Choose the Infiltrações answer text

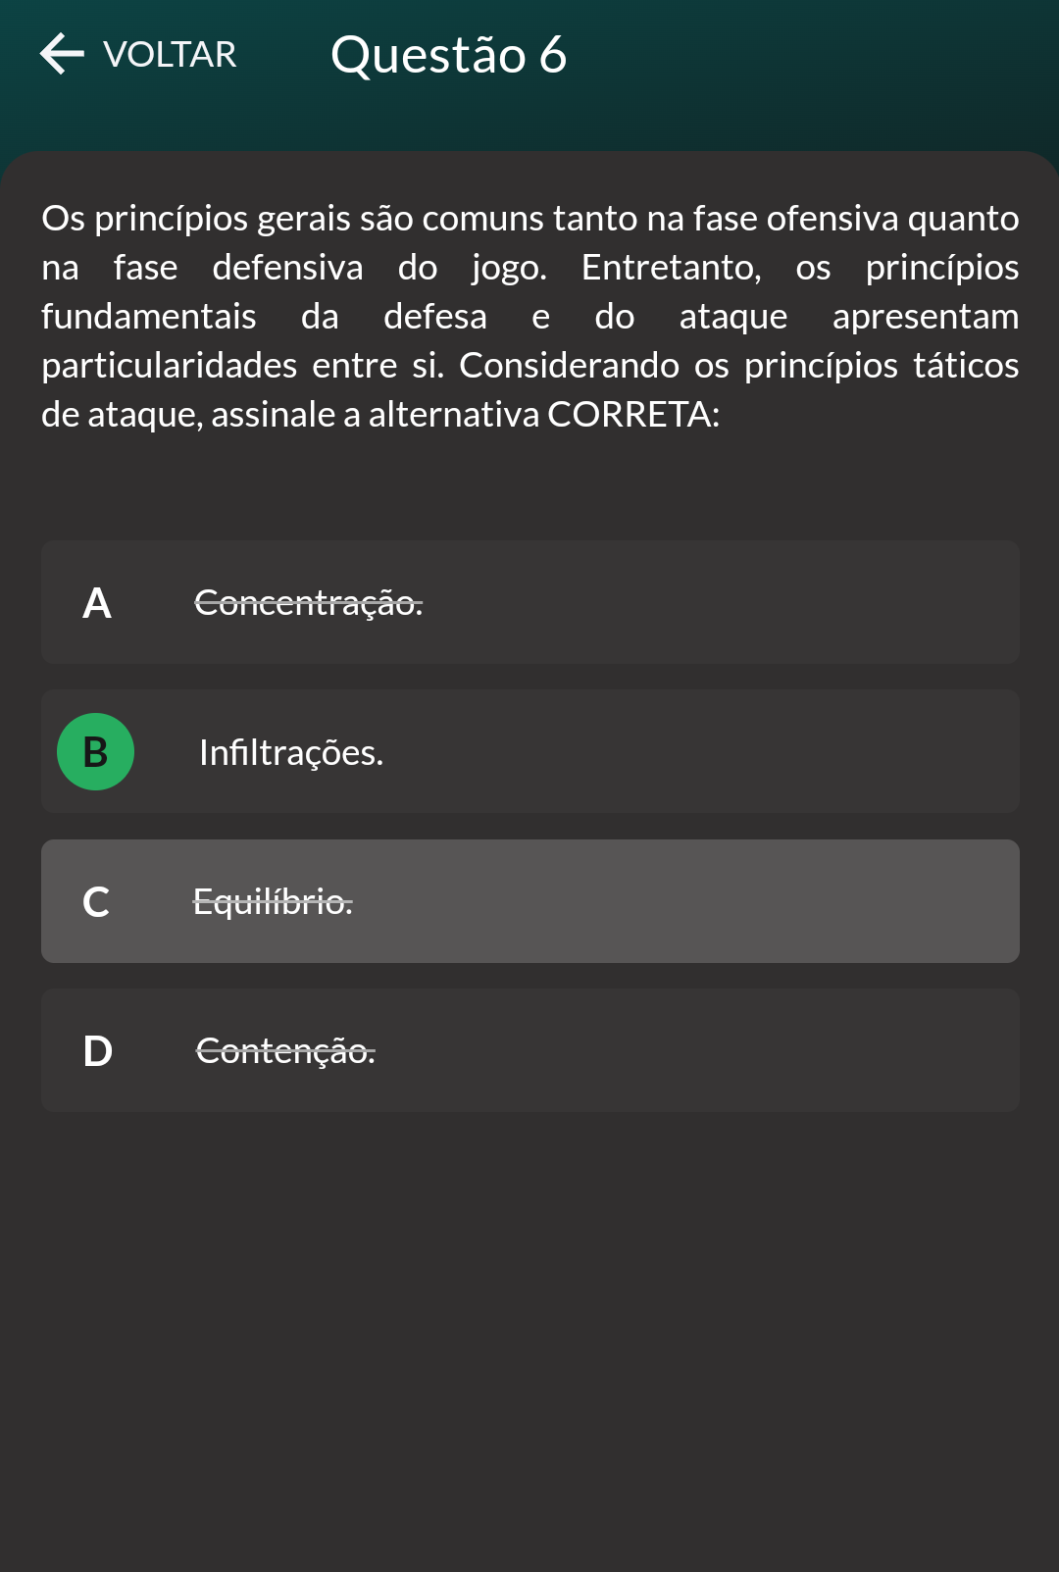coord(291,753)
